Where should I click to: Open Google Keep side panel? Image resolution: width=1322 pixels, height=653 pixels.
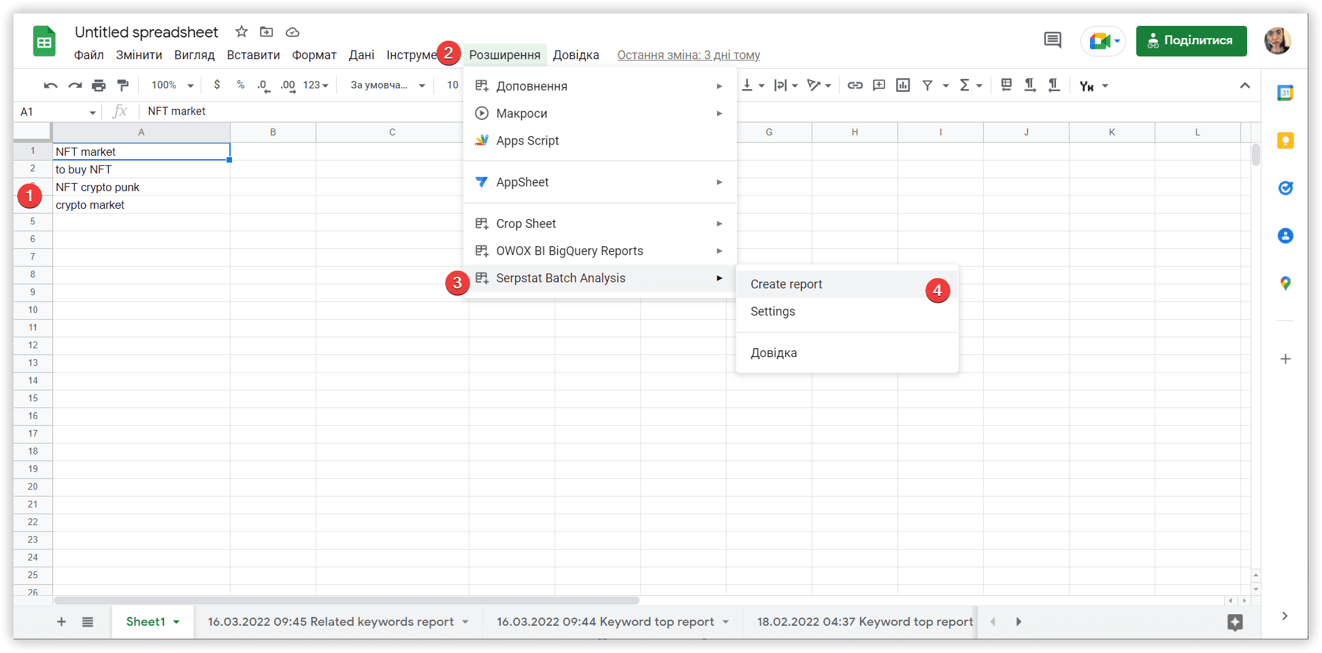pyautogui.click(x=1285, y=141)
